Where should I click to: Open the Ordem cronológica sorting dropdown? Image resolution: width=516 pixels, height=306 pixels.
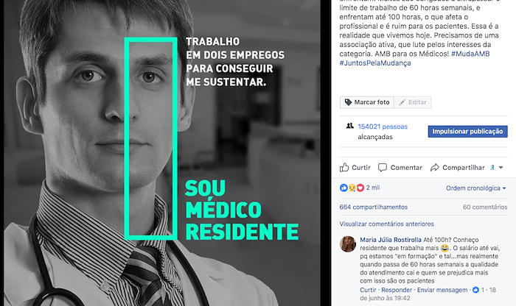click(x=476, y=188)
